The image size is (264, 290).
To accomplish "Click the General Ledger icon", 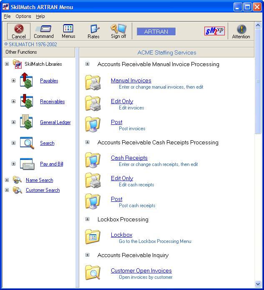I will 27,122.
